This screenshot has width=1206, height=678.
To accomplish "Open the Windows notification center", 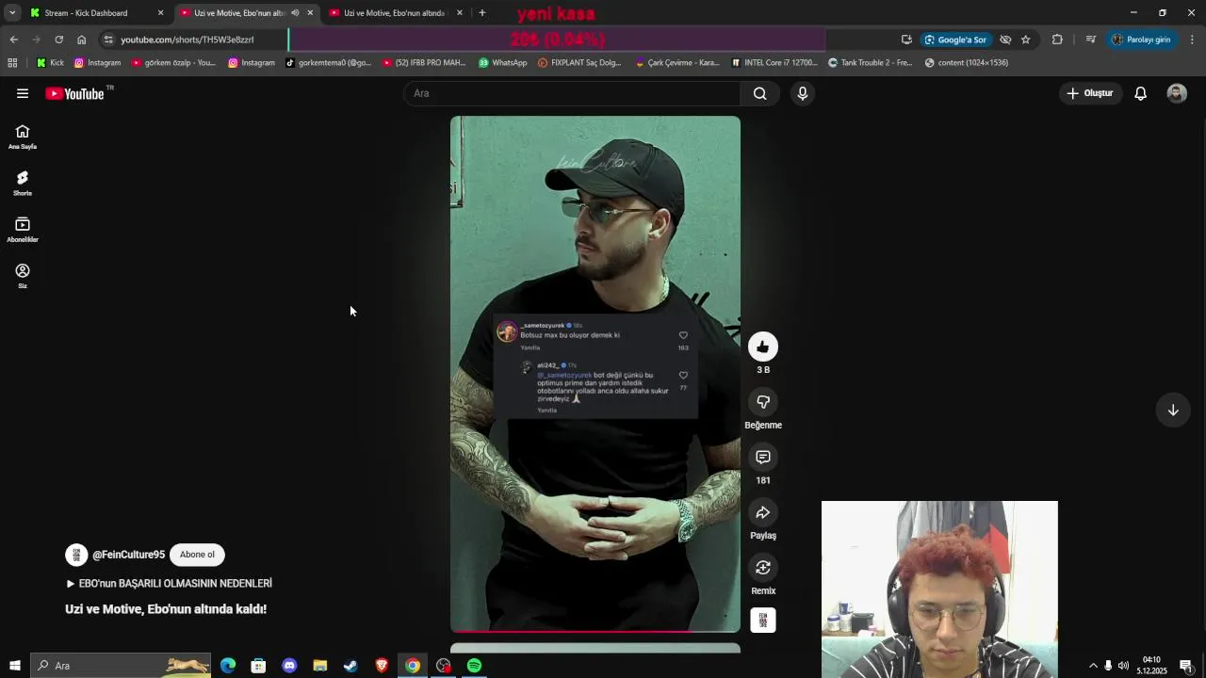I will pyautogui.click(x=1186, y=666).
